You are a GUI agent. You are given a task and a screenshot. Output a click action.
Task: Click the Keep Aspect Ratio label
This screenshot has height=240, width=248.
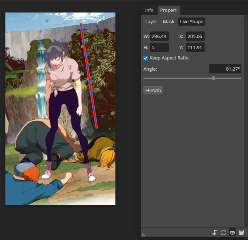(x=169, y=58)
